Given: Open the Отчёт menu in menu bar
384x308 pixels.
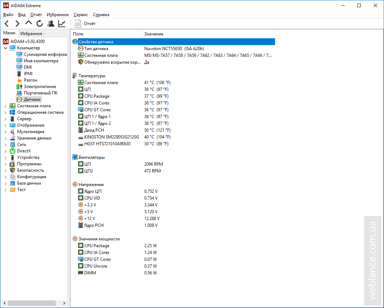Looking at the screenshot, I should point(36,15).
